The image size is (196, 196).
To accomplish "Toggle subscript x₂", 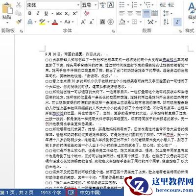I will [67, 14].
